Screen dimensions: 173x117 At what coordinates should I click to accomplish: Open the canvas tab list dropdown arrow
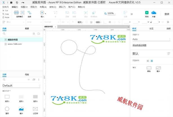tap(128, 27)
